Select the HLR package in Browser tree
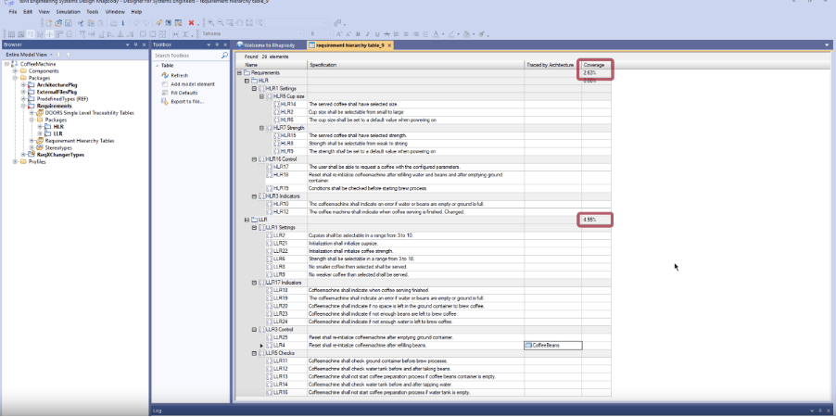Screen dimensions: 836x417 [58, 127]
